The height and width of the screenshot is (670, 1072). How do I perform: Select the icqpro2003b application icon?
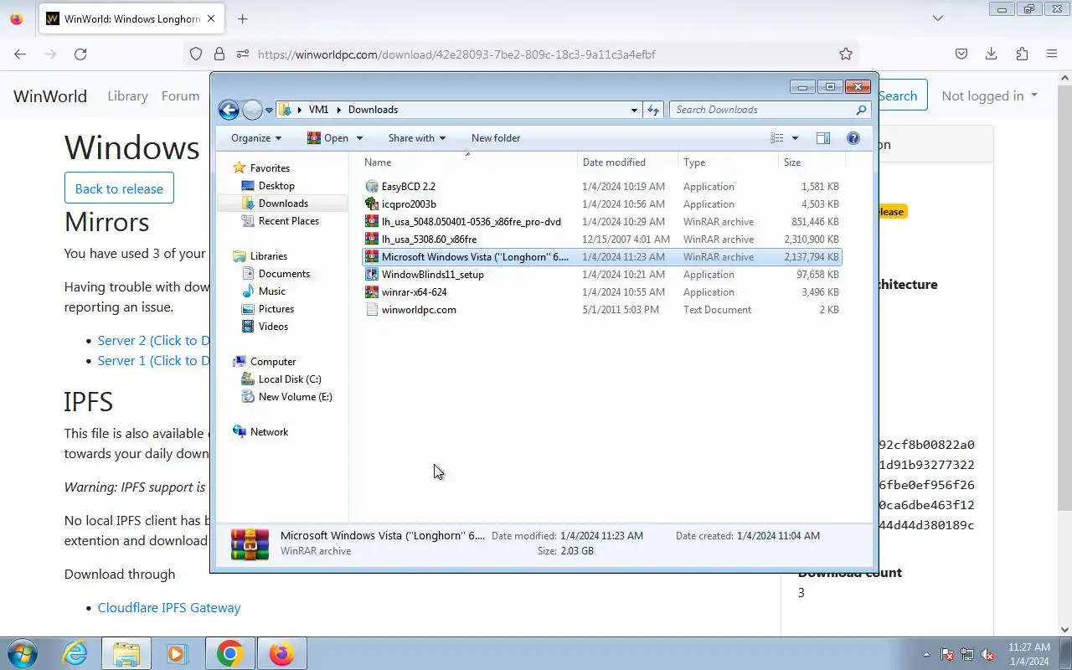point(372,204)
